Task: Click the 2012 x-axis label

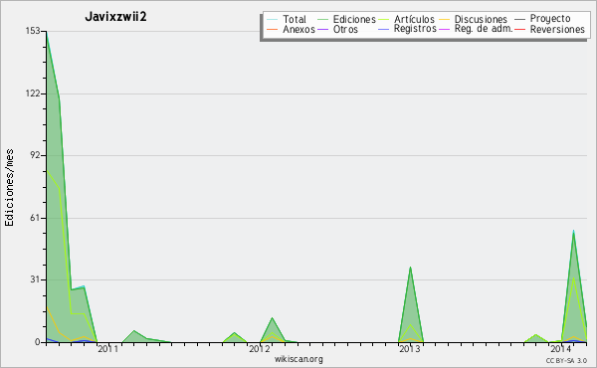Action: click(260, 348)
